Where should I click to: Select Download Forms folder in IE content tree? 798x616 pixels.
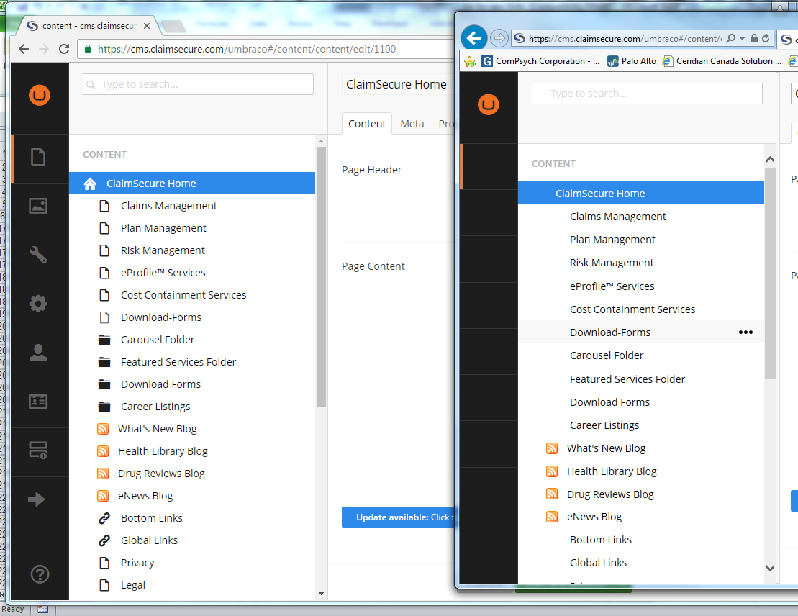tap(609, 402)
